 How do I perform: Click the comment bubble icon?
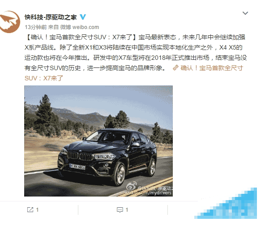[120, 210]
